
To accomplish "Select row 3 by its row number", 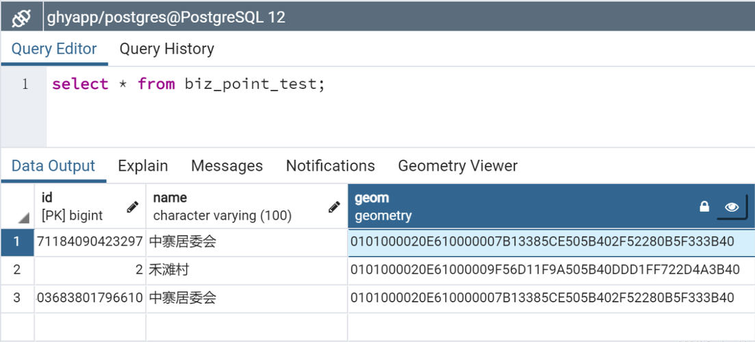I will 17,298.
